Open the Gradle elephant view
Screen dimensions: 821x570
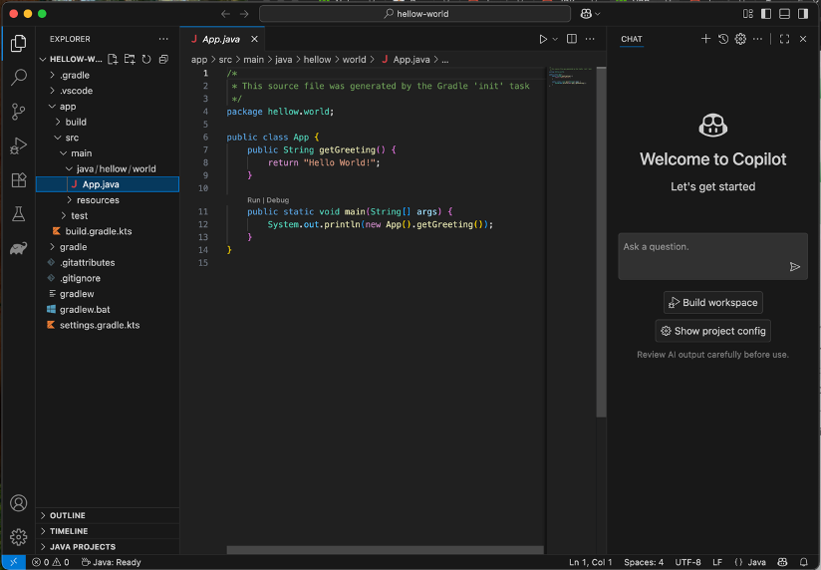(x=18, y=248)
